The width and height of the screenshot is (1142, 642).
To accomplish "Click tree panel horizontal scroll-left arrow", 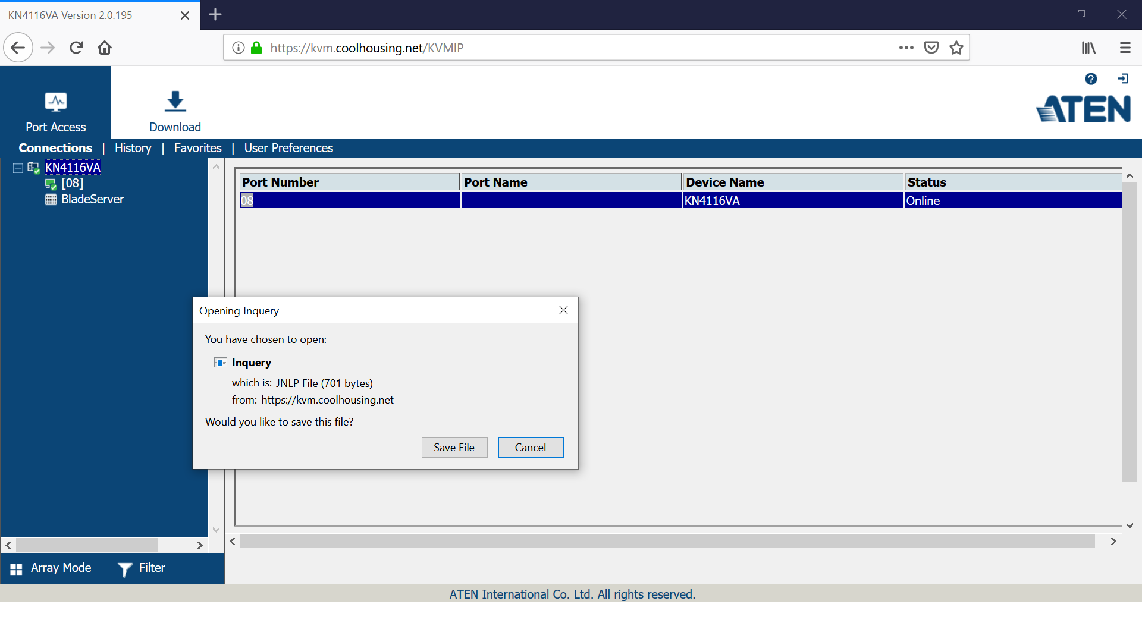I will (8, 545).
